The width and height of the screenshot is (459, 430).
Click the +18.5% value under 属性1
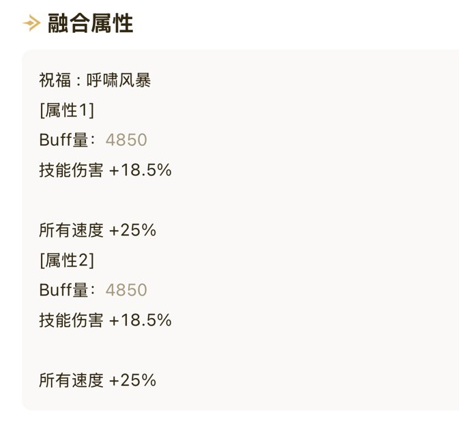140,170
